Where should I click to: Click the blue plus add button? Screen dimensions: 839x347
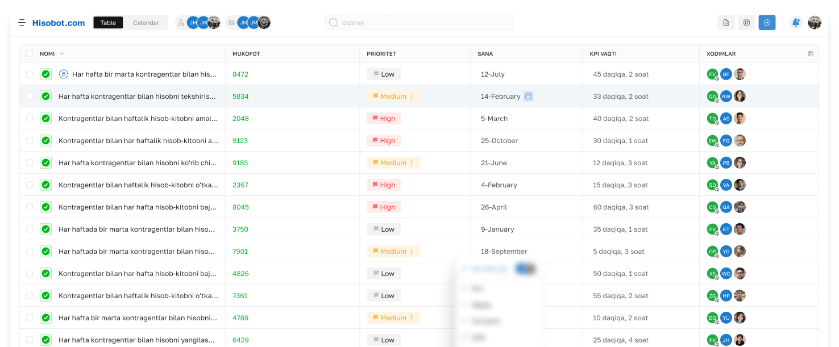coord(767,23)
